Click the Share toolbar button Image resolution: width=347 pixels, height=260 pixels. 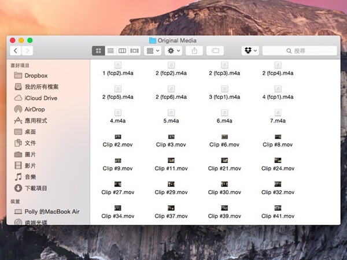coord(194,51)
